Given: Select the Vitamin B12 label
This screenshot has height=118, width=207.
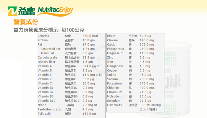Looking at the screenshot, I should pos(46,101).
